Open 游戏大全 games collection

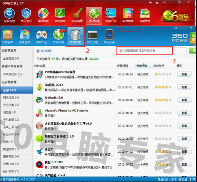click(x=41, y=37)
